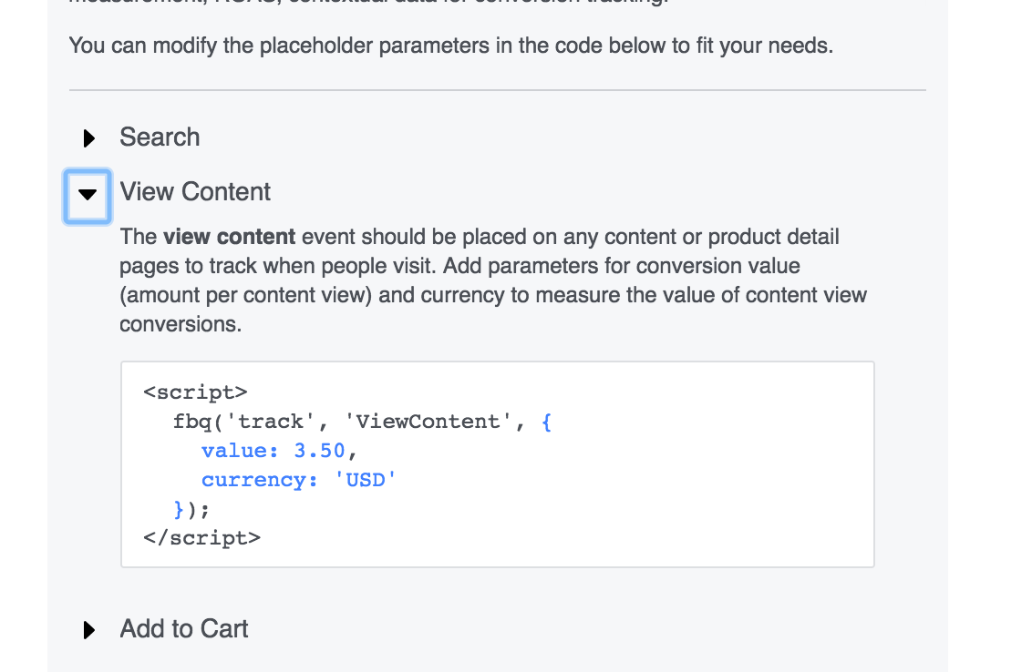
Task: Click the blue opening curly brace
Action: (546, 422)
